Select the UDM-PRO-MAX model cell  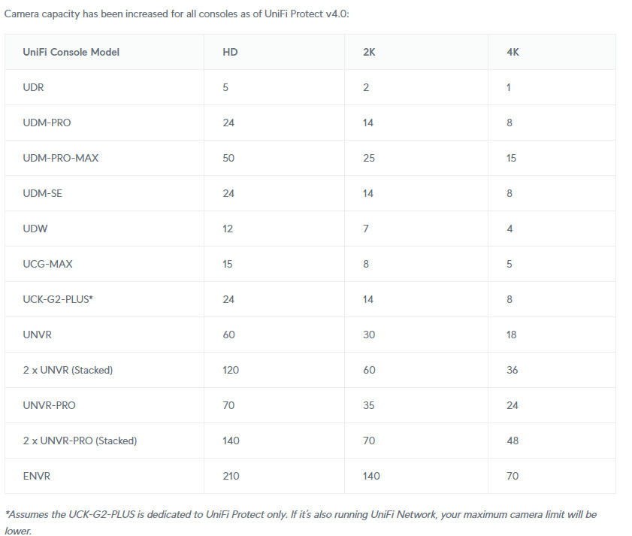coord(60,158)
